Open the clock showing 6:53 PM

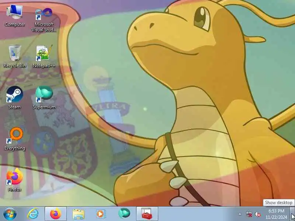click(276, 214)
